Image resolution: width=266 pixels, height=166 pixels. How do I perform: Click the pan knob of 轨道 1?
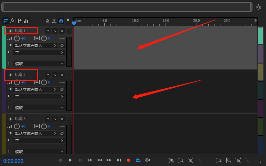coord(44,39)
